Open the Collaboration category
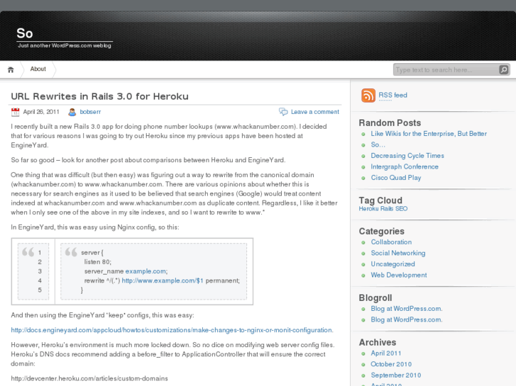This screenshot has width=516, height=386. point(391,242)
